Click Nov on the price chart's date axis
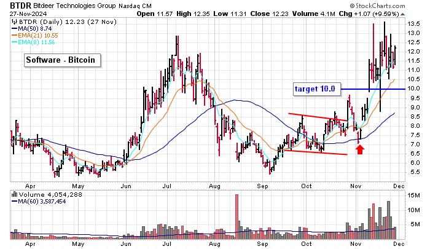 (356, 186)
